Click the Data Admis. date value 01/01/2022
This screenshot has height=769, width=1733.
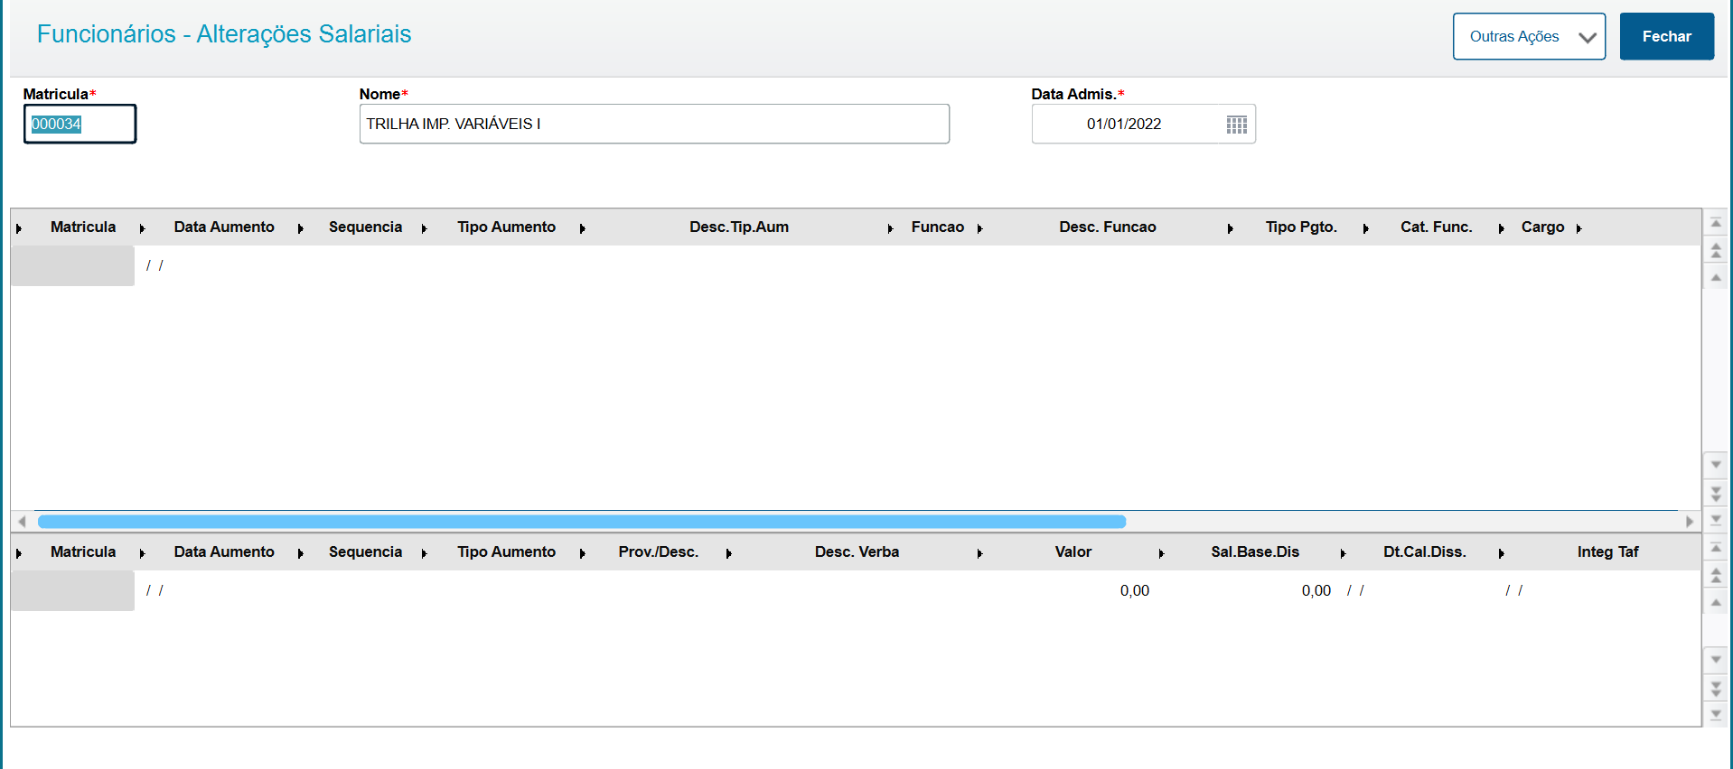pyautogui.click(x=1124, y=124)
